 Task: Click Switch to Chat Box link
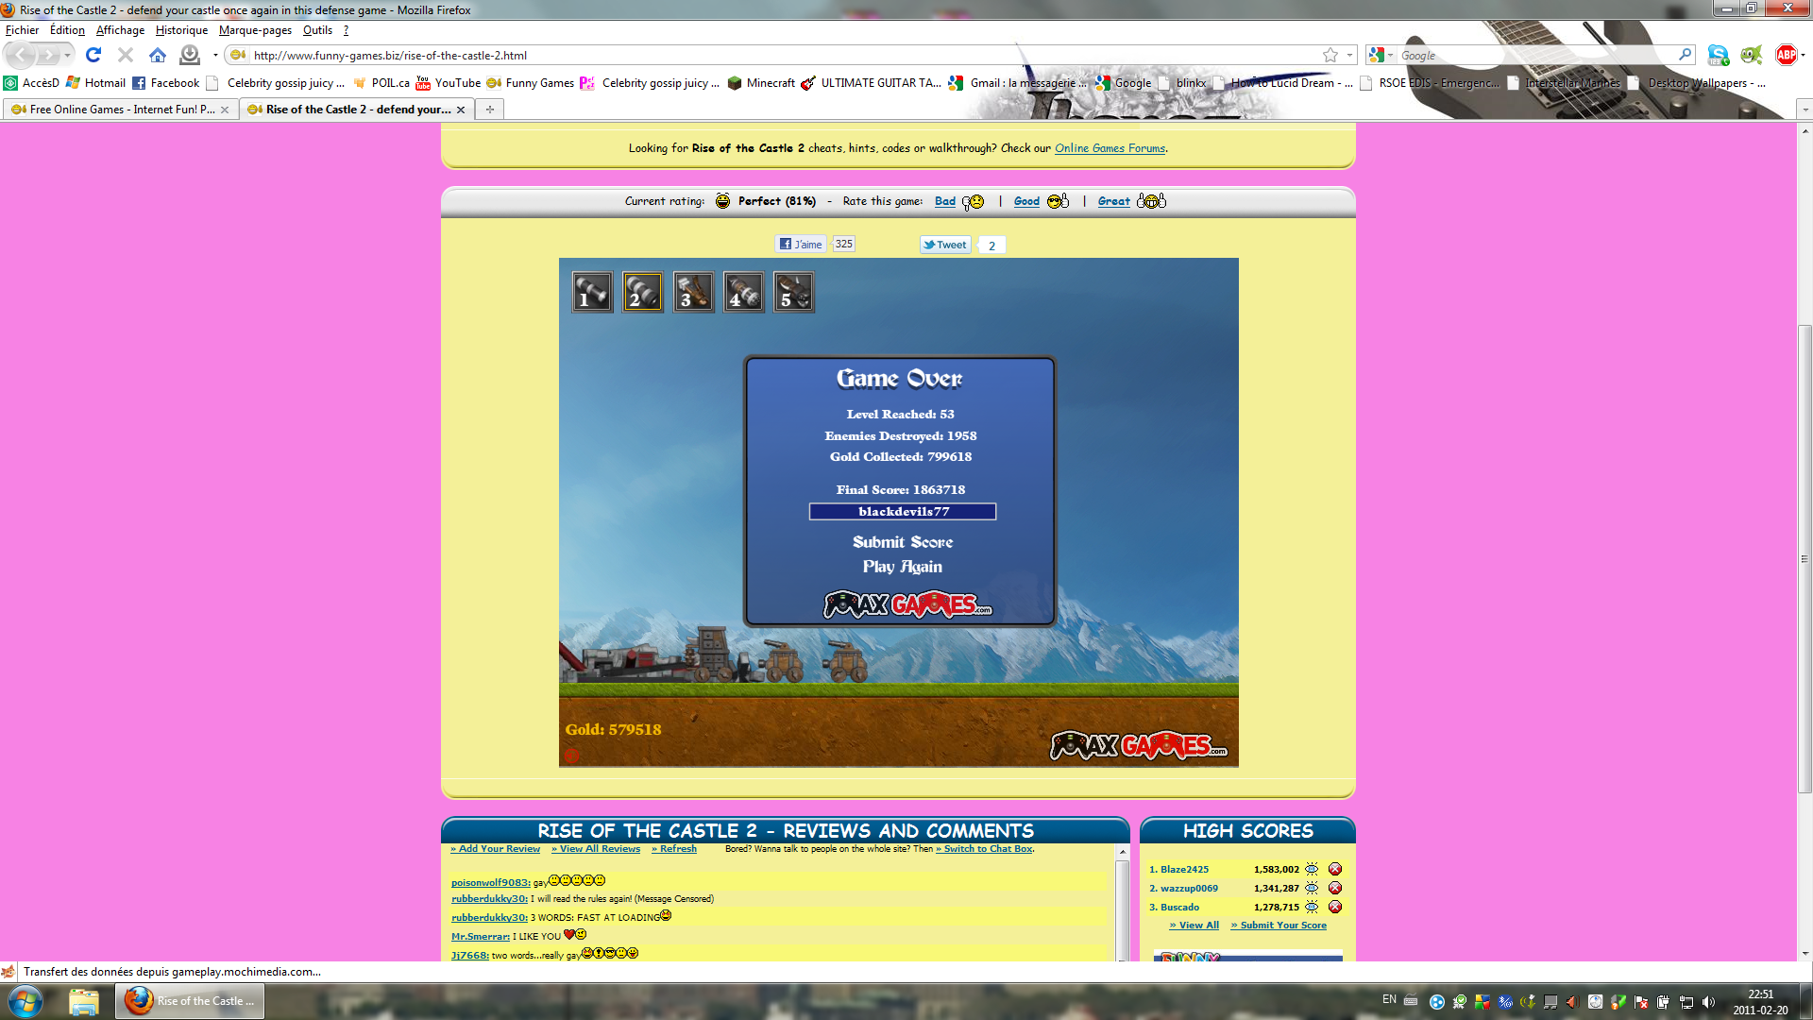tap(985, 849)
